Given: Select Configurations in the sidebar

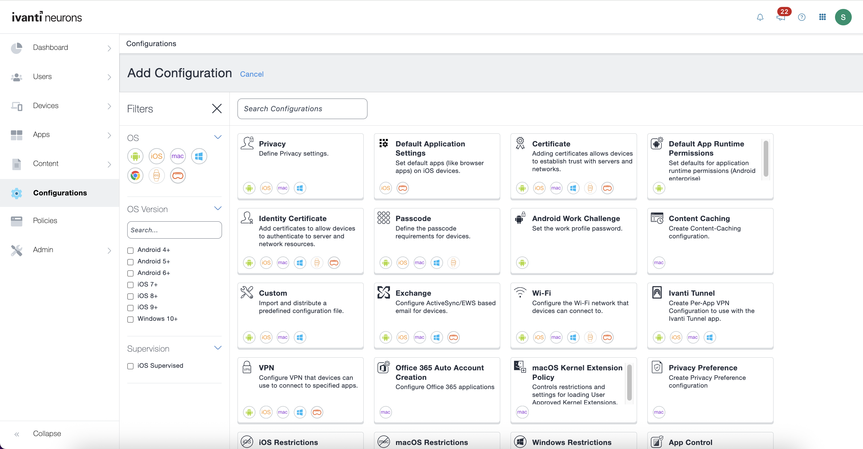Looking at the screenshot, I should tap(60, 193).
